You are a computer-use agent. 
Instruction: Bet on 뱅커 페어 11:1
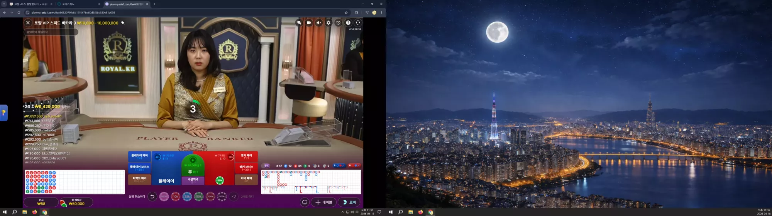coord(246,156)
